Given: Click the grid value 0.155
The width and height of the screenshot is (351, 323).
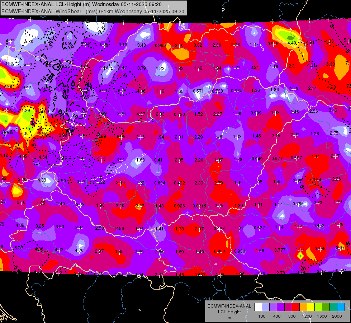Looking at the screenshot, I should pyautogui.click(x=320, y=249).
